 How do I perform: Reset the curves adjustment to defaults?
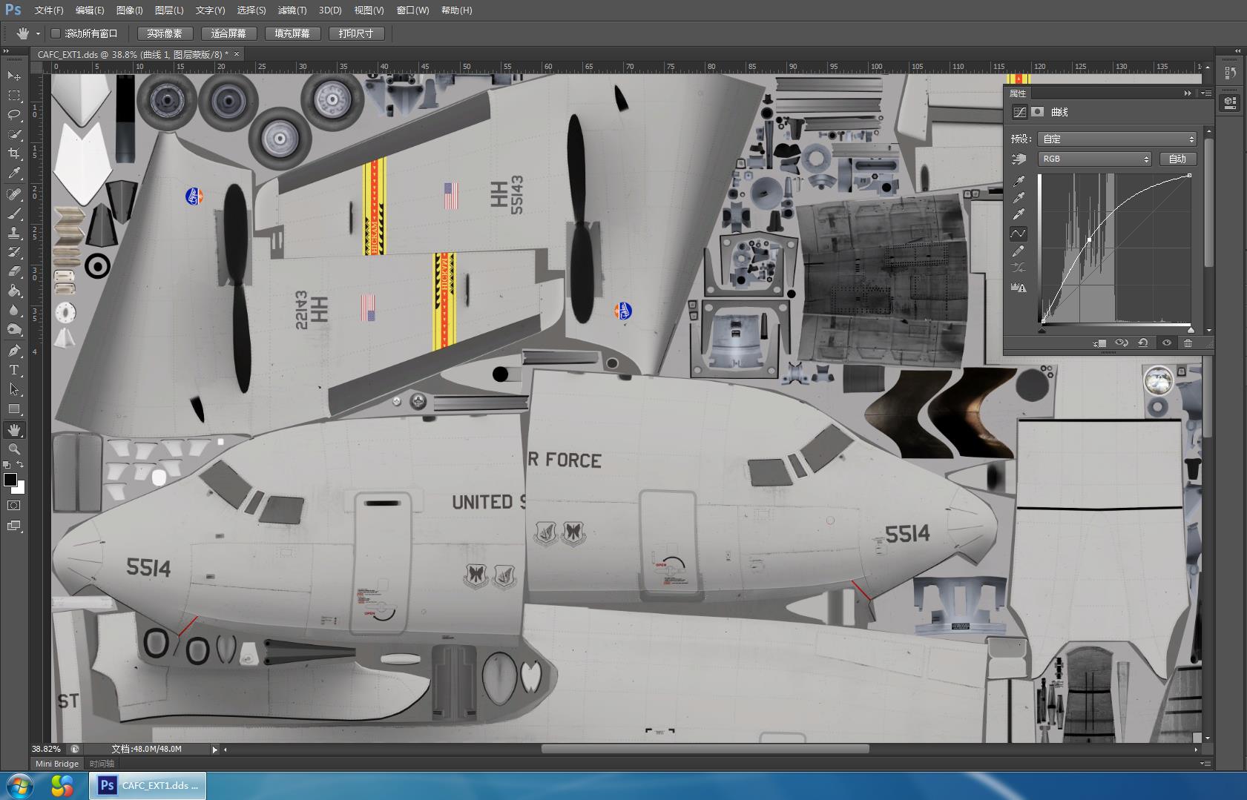click(1143, 343)
